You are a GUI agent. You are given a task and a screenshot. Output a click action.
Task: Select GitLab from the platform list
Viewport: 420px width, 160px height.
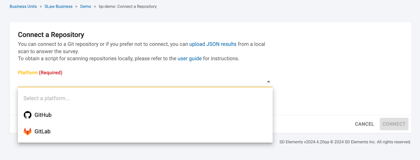(145, 131)
